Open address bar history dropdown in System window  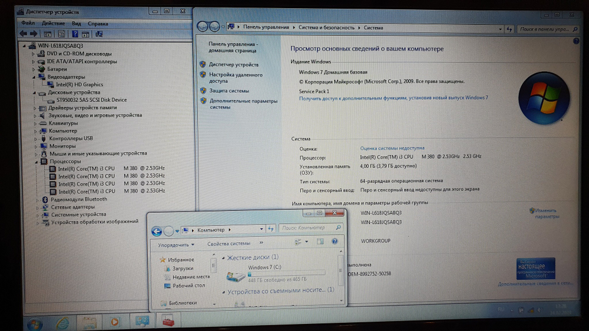[500, 29]
